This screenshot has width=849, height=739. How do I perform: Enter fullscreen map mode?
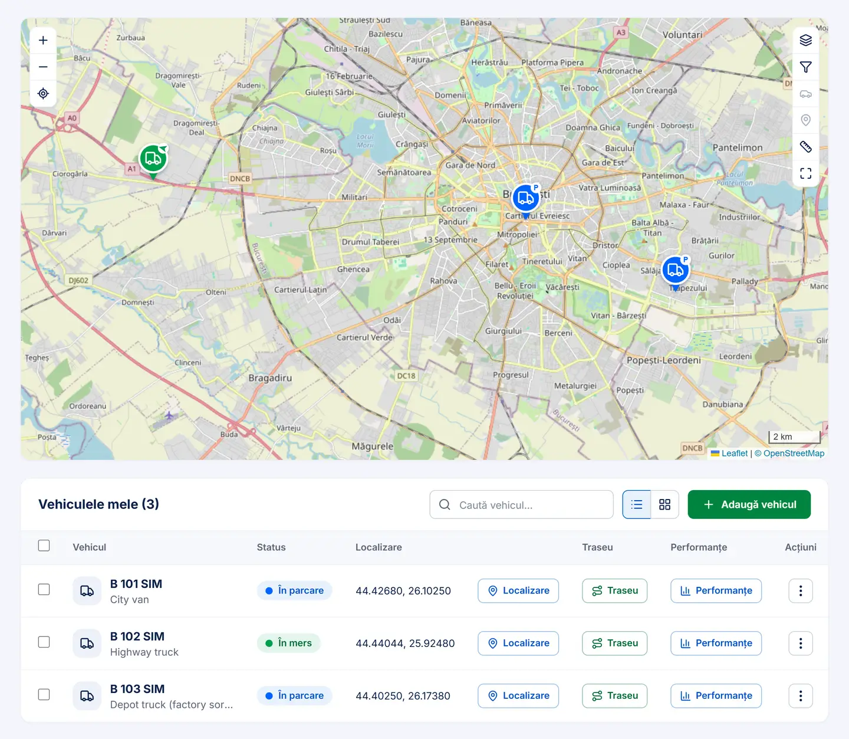tap(806, 173)
